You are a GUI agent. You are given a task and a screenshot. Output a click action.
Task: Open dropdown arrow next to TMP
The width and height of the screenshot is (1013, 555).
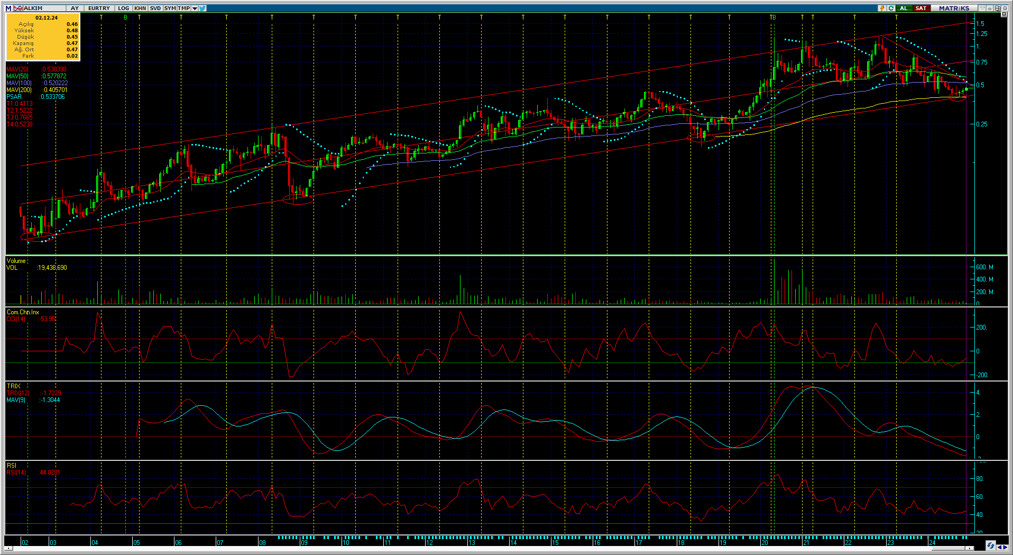195,8
